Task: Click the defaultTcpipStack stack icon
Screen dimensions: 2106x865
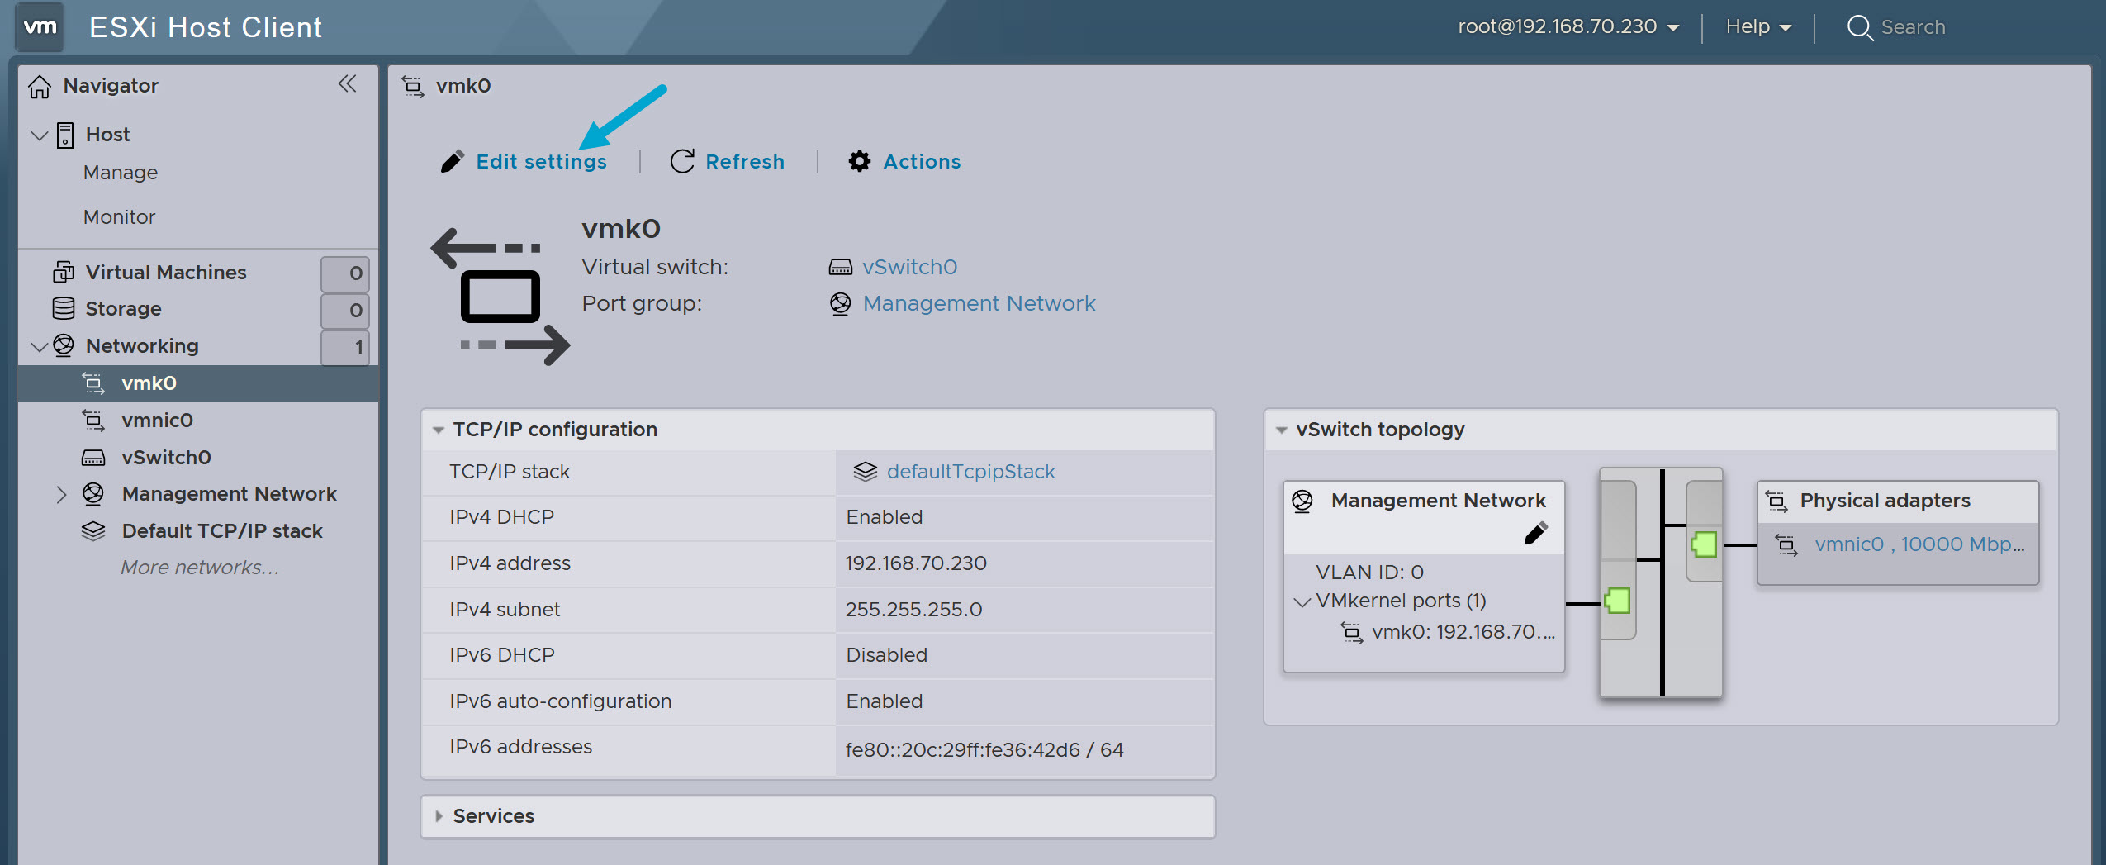Action: tap(864, 471)
